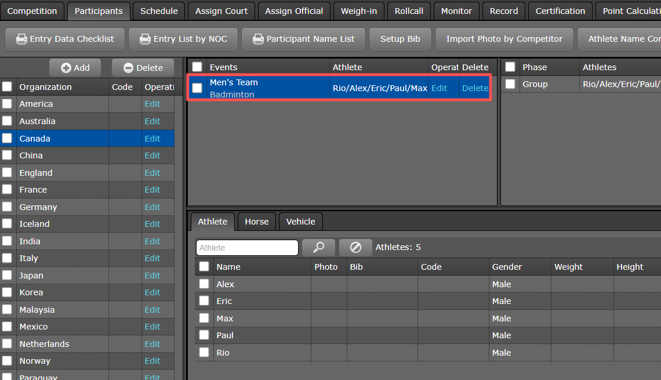Click Edit link for Men's Team event
Screen dimensions: 661x380
[439, 88]
